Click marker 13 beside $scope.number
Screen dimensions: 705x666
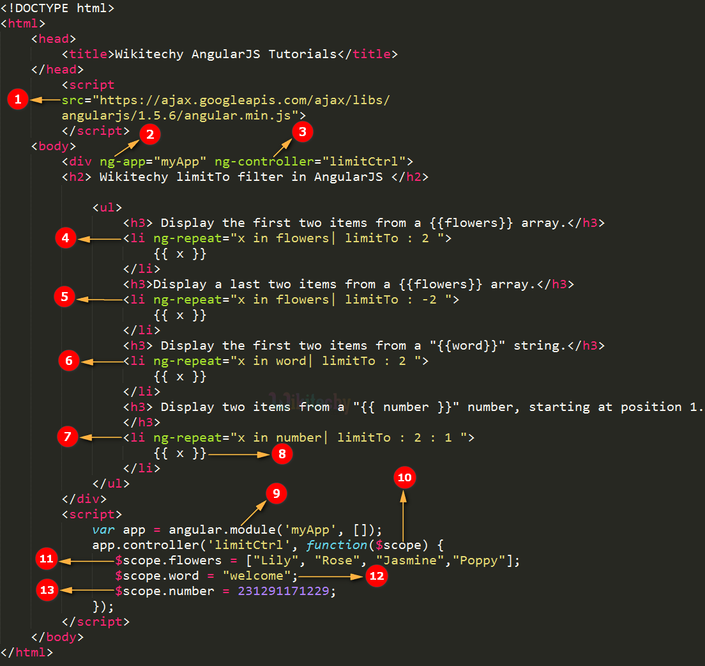click(x=47, y=591)
